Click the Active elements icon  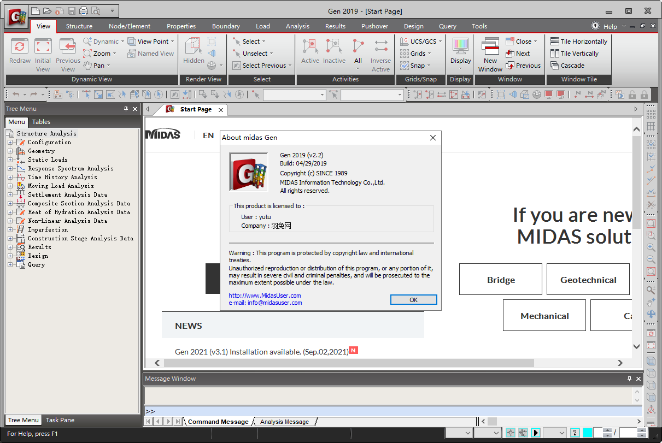(x=310, y=48)
